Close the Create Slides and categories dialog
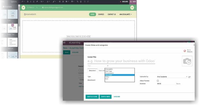The image size is (199, 105). pos(194,45)
